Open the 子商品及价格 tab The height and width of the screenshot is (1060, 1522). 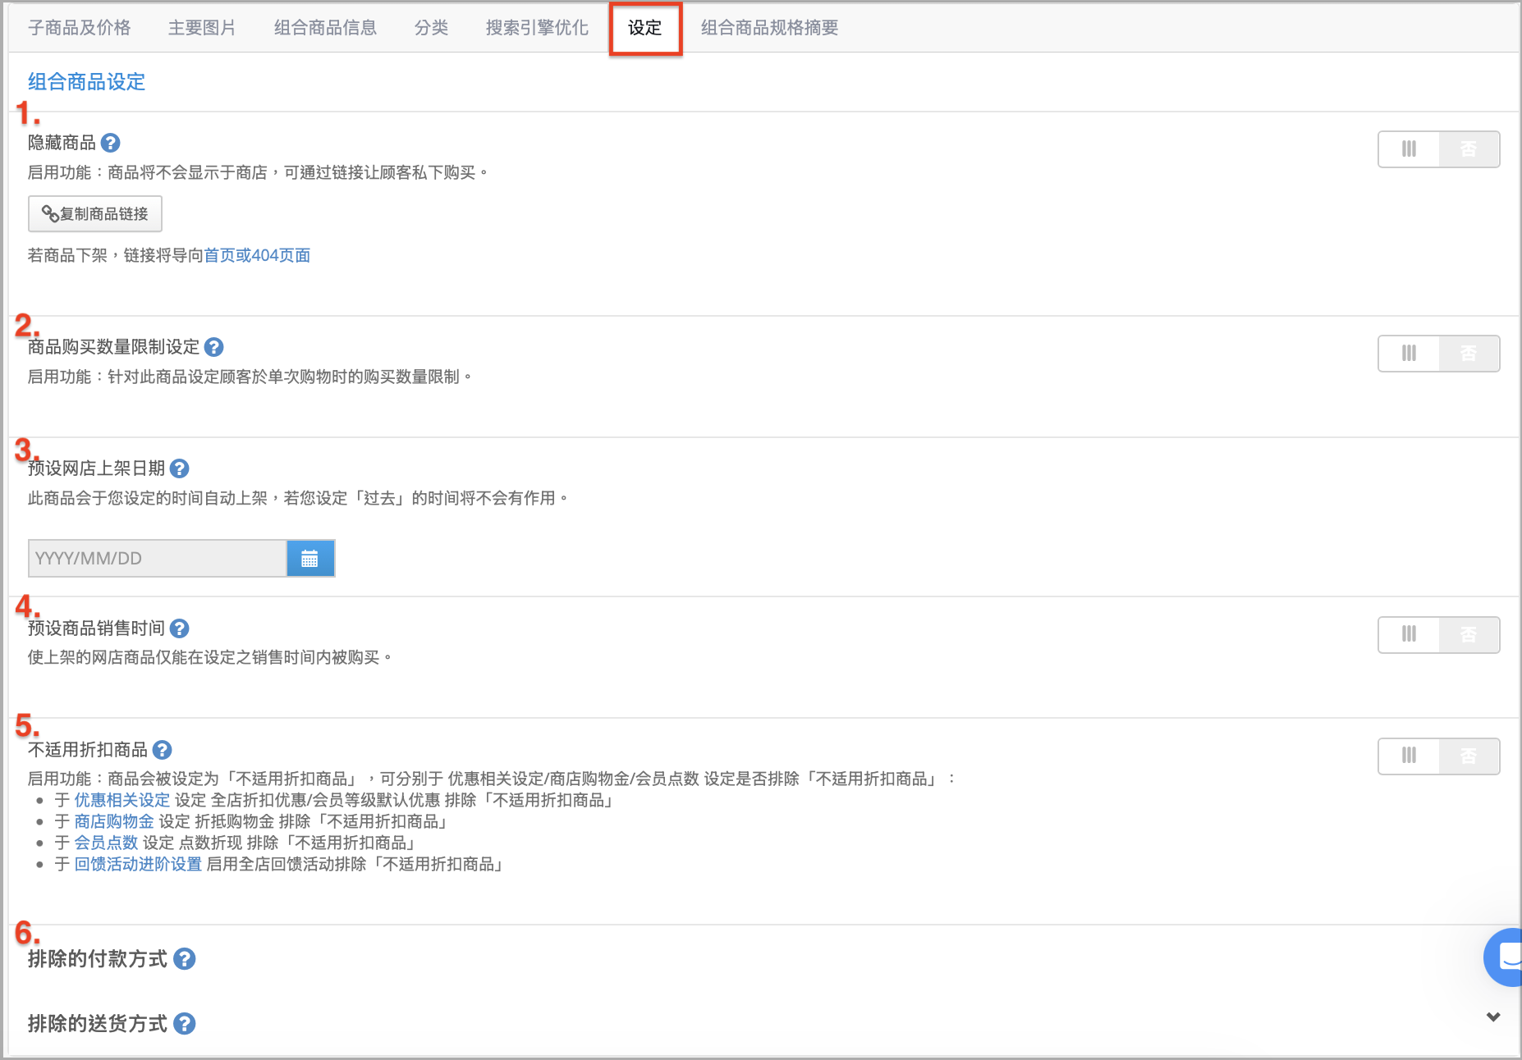80,28
